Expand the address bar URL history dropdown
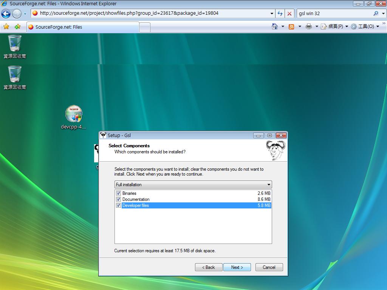 click(272, 14)
